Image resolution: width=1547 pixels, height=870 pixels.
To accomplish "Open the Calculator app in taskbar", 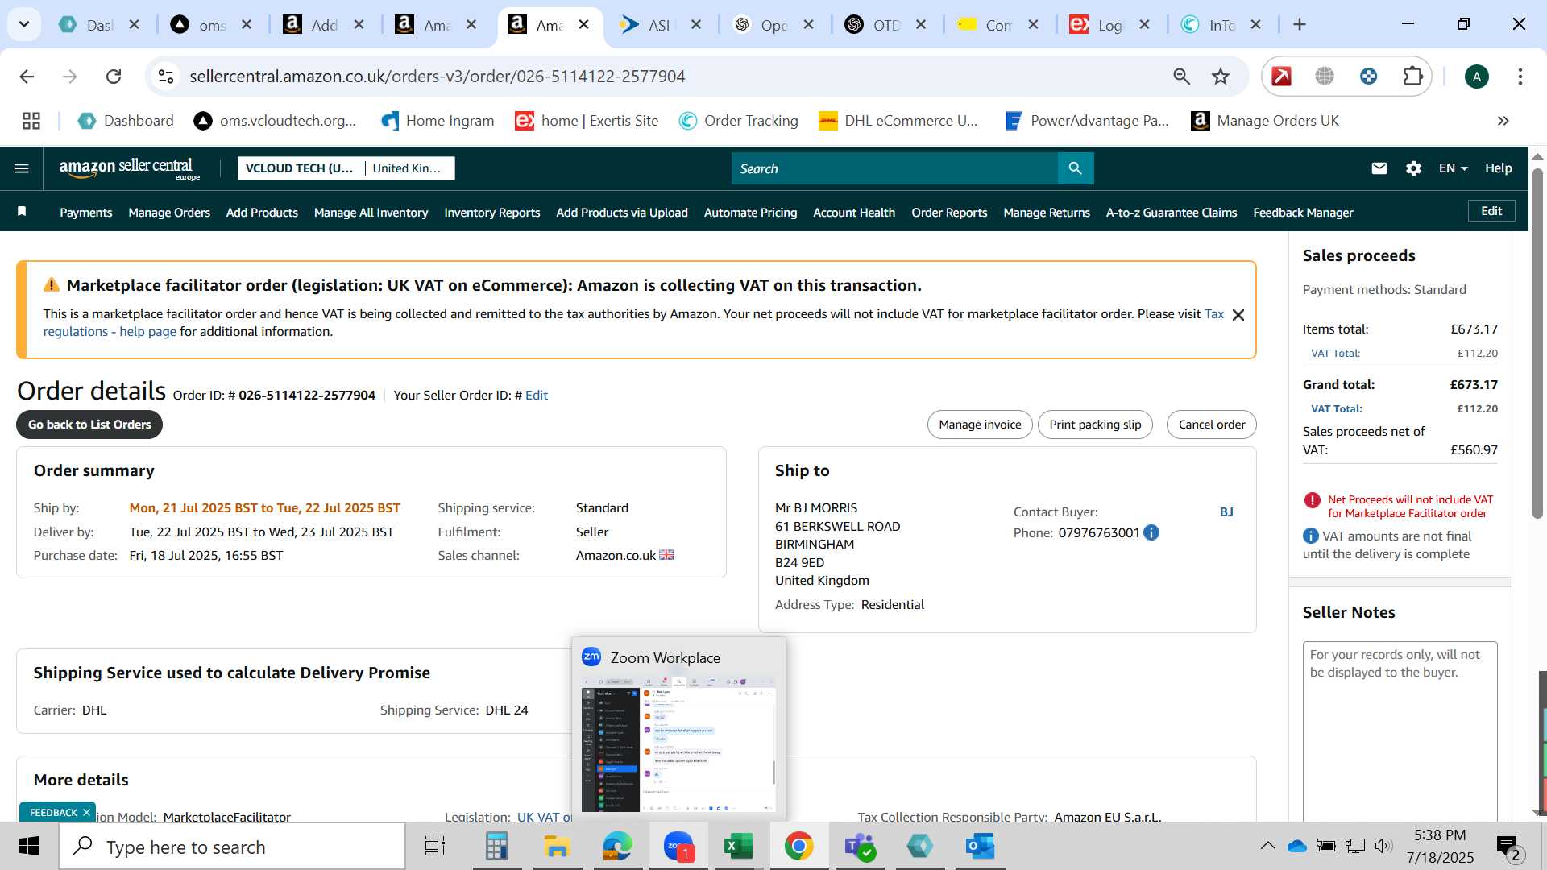I will click(x=496, y=847).
